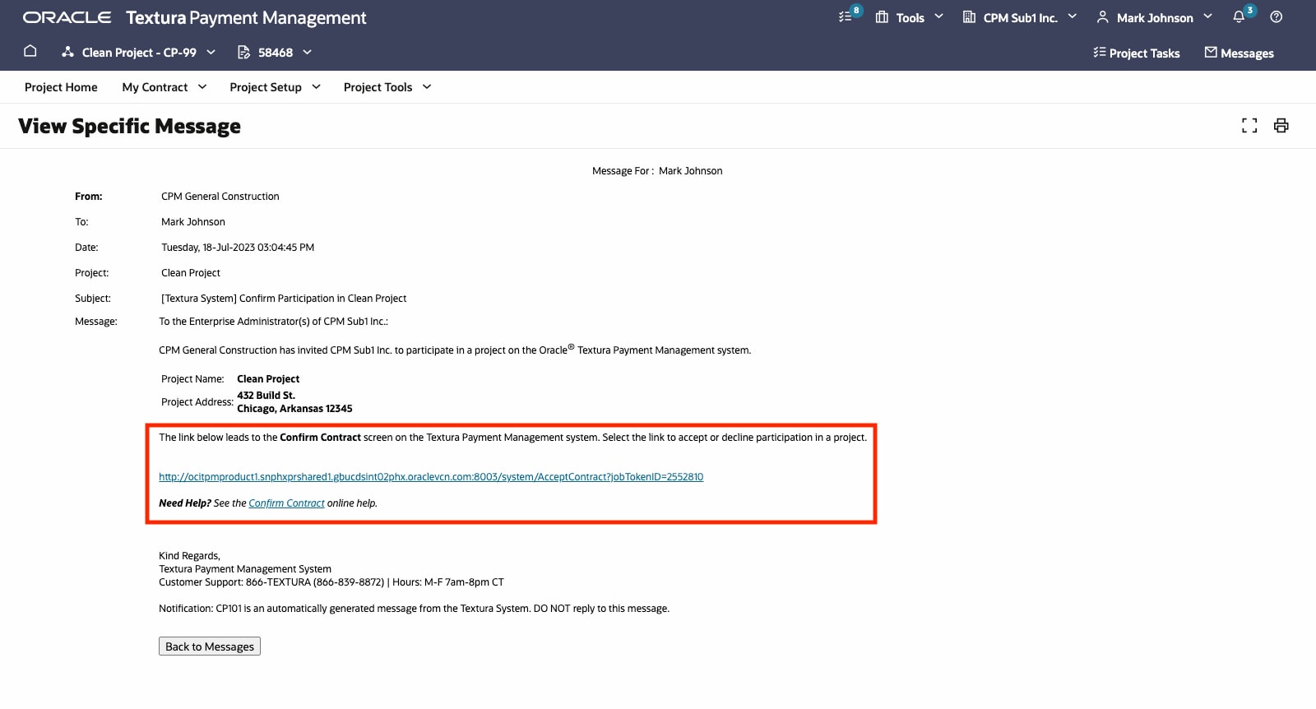Open the My Contract menu

[x=155, y=87]
